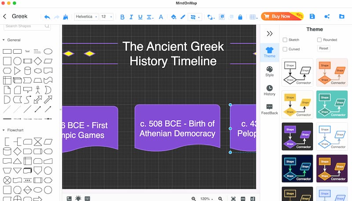Image resolution: width=352 pixels, height=201 pixels.
Task: Open the History tab
Action: (270, 91)
